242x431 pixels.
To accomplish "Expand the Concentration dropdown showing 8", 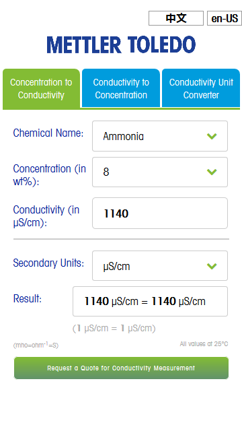I will pyautogui.click(x=160, y=172).
